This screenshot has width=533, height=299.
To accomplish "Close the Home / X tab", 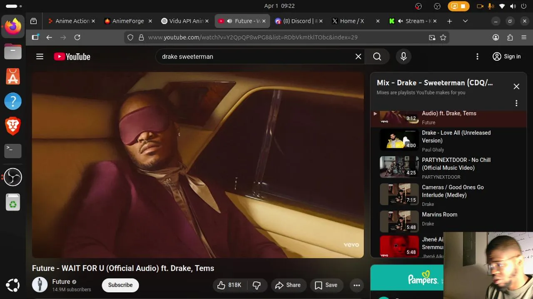I will pyautogui.click(x=378, y=21).
